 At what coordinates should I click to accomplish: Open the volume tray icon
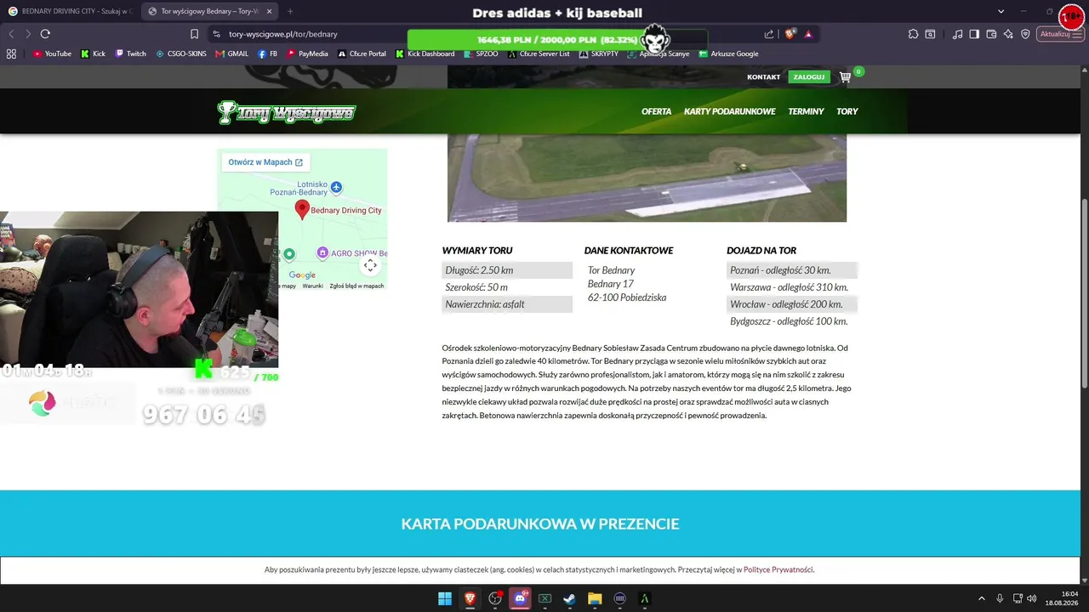tap(1032, 598)
